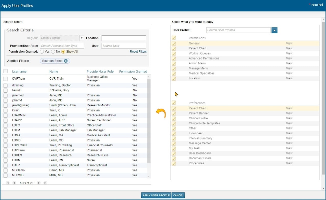This screenshot has width=326, height=200.
Task: Select the user checkbox for LDADMIN
Action: 6,115
